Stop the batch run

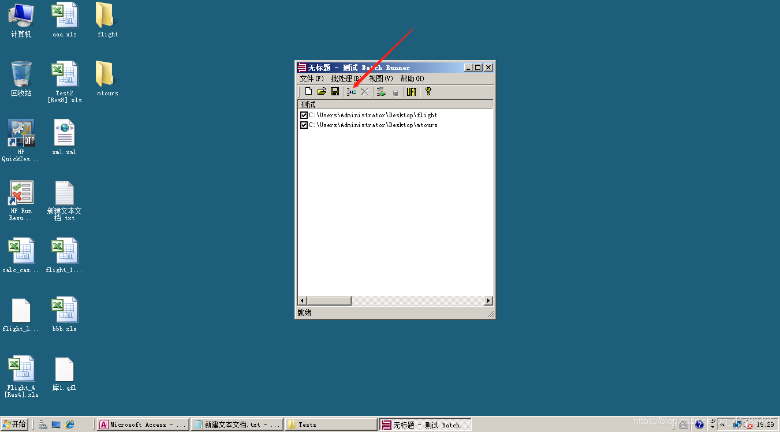395,92
